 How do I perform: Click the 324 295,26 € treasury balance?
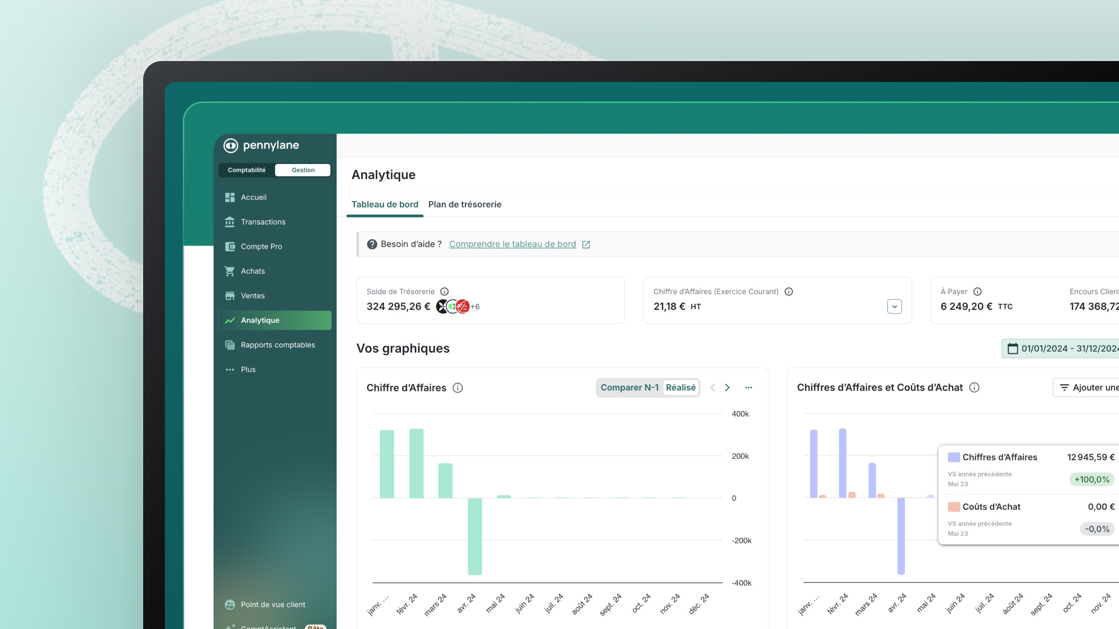coord(398,307)
